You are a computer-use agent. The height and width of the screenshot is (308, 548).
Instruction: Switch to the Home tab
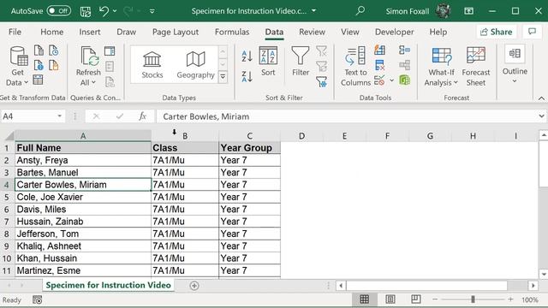51,33
